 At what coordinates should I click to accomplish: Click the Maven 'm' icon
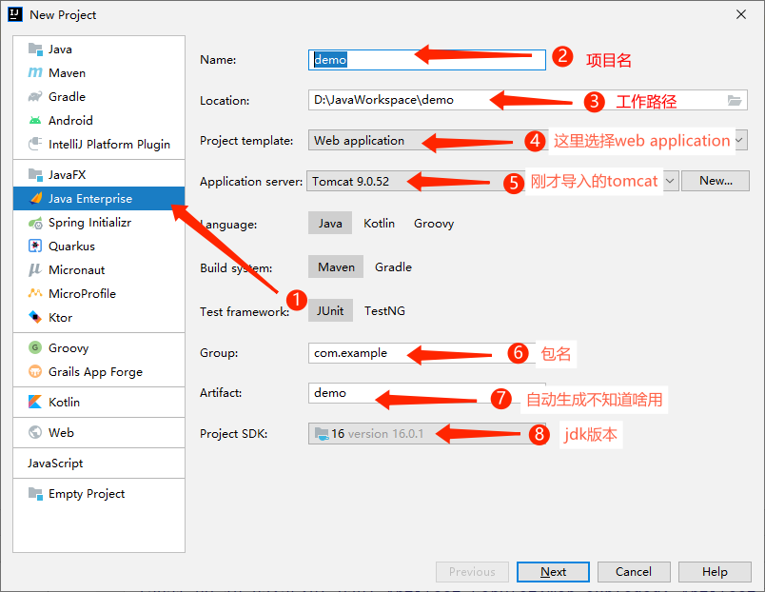[x=35, y=72]
